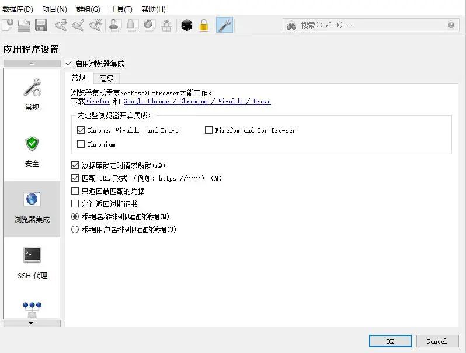Open the 数据库(D) menu
This screenshot has height=353, width=466.
click(18, 9)
